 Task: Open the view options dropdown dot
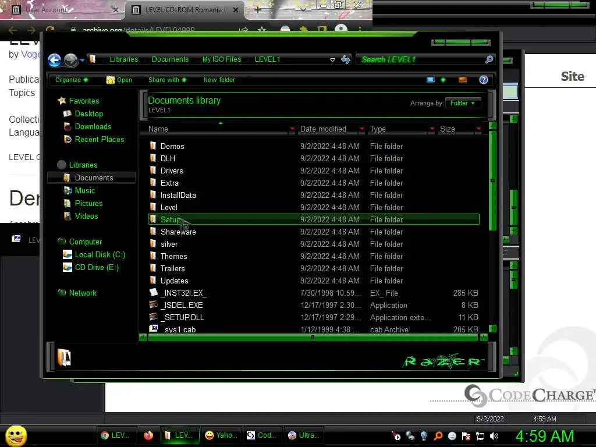click(x=443, y=80)
